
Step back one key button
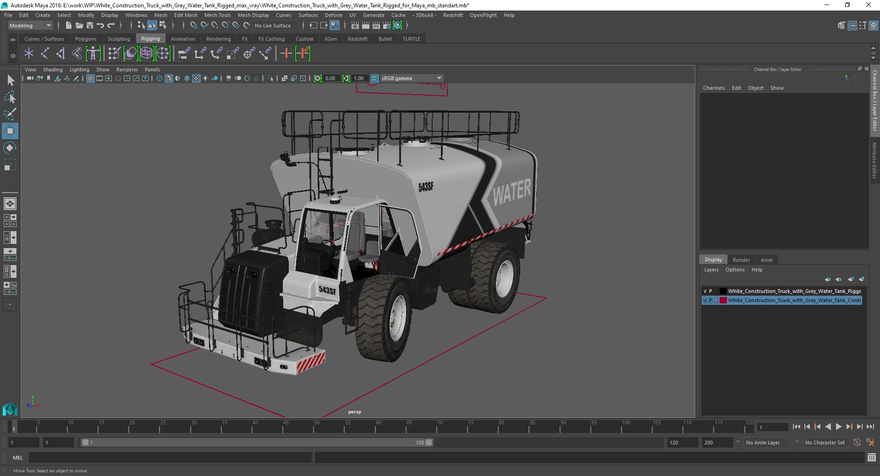point(817,427)
